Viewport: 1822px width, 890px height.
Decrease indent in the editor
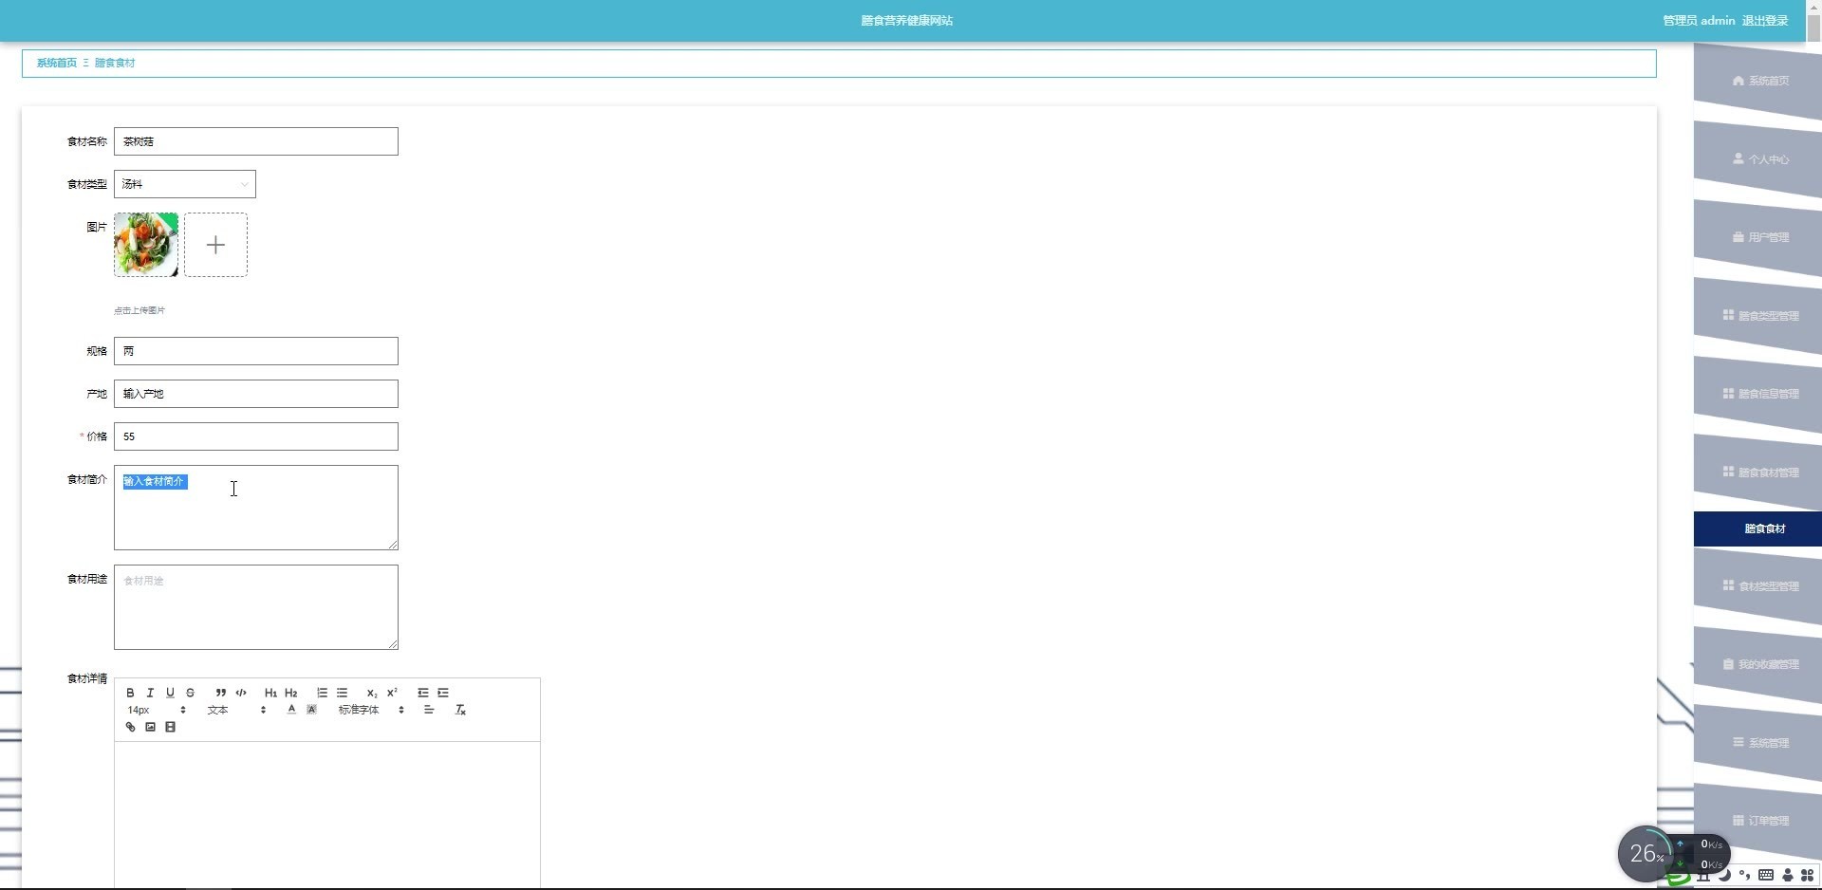point(423,693)
